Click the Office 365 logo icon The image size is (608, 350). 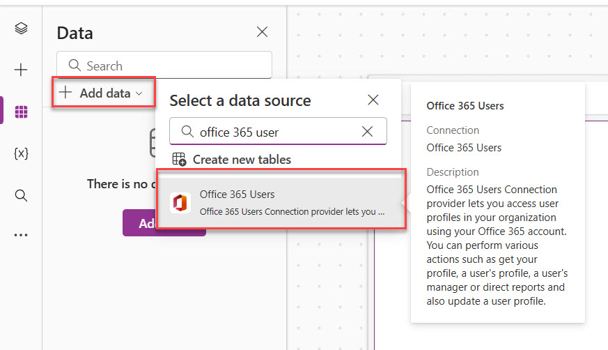[180, 203]
